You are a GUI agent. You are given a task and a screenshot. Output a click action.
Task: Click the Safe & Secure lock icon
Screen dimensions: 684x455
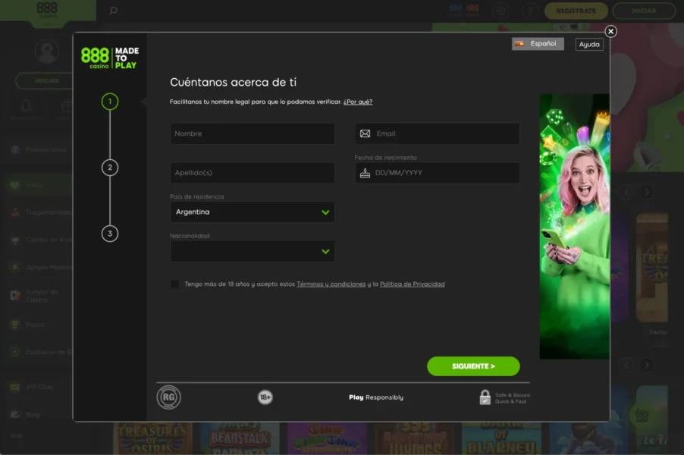483,397
